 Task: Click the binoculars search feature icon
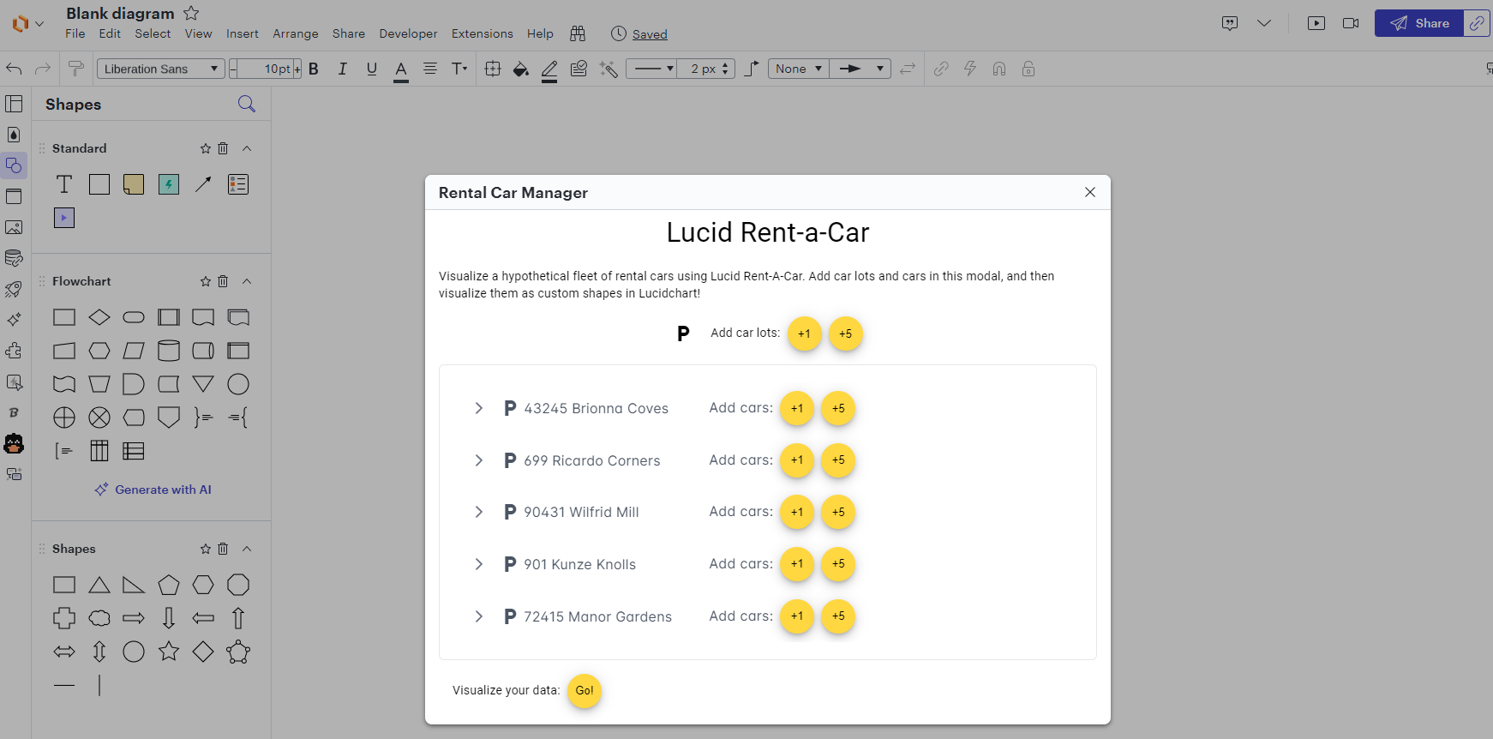pos(578,33)
